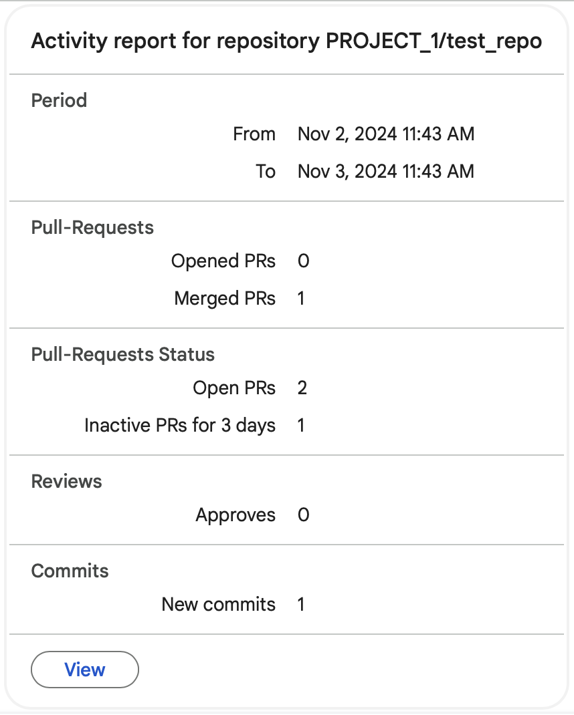Image resolution: width=574 pixels, height=715 pixels.
Task: Click the Open PRs count value
Action: point(302,388)
